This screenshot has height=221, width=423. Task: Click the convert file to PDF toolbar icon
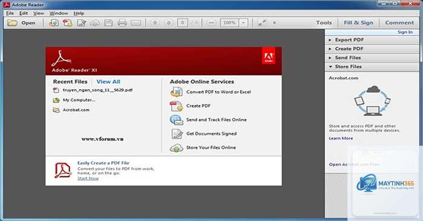tap(54, 23)
